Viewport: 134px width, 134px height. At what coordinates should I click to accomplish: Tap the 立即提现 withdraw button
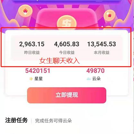tap(67, 95)
